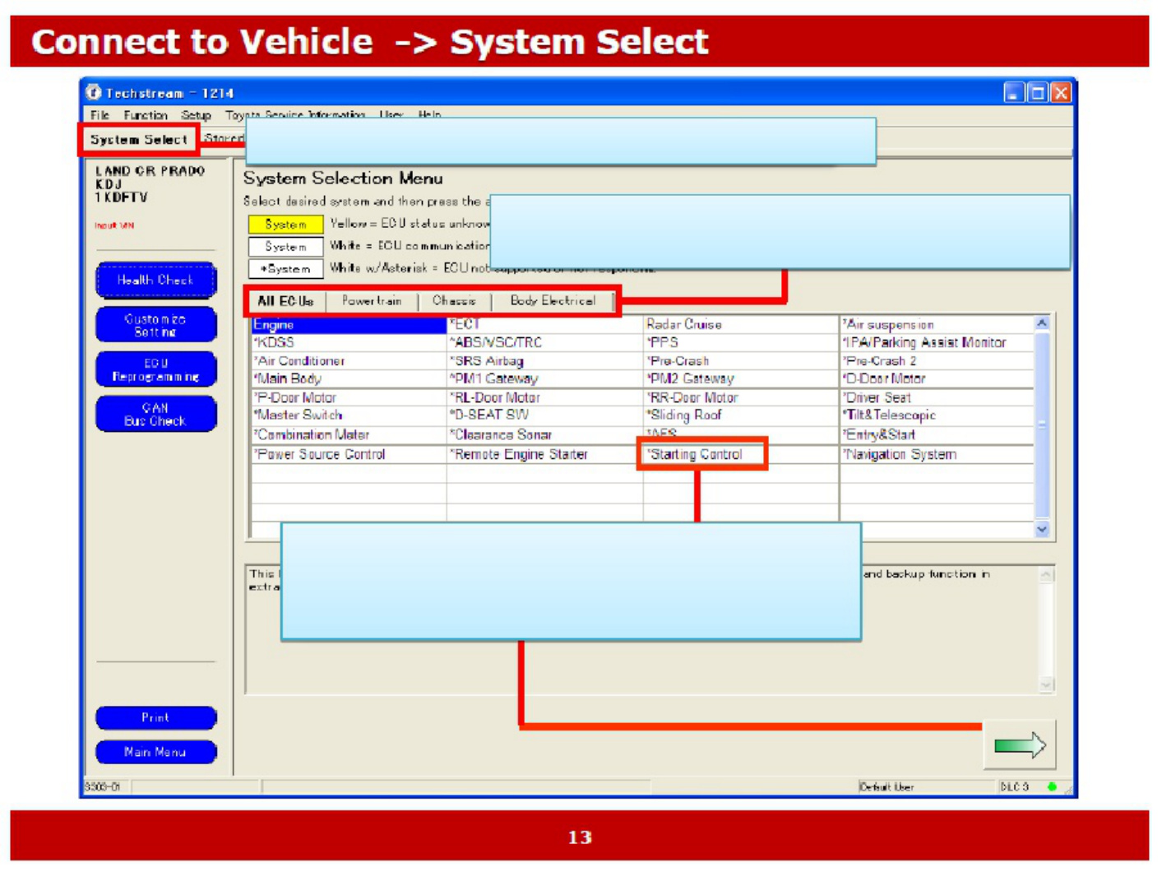Select the ECT system

544,325
